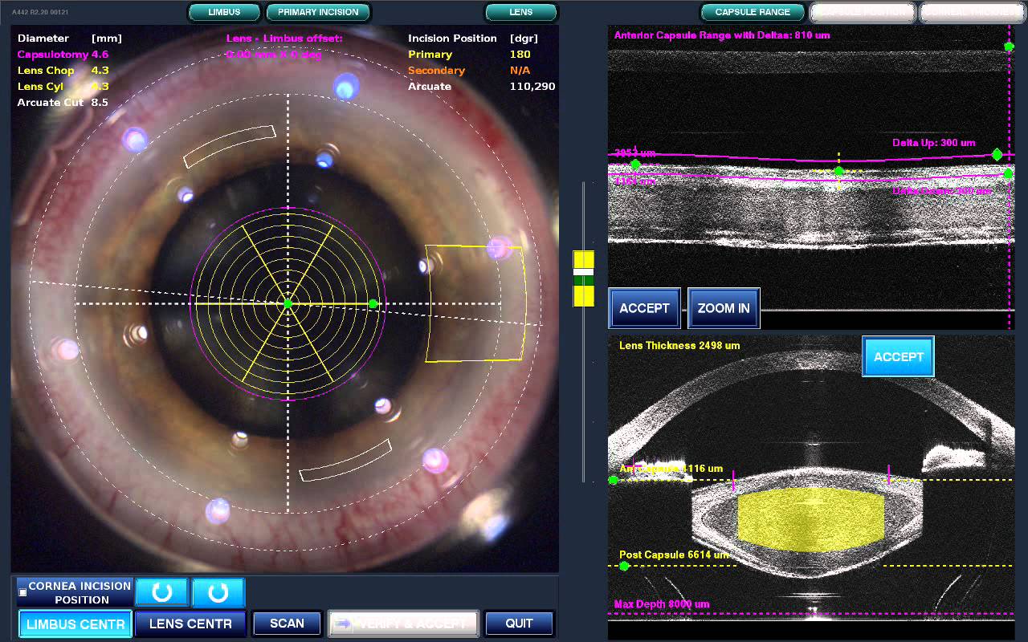Click the green handle on capsulotomy circle edge

(x=373, y=303)
